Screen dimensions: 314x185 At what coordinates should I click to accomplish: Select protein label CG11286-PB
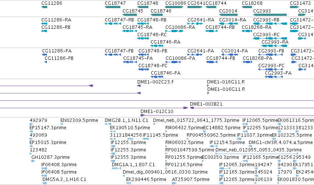point(59,58)
